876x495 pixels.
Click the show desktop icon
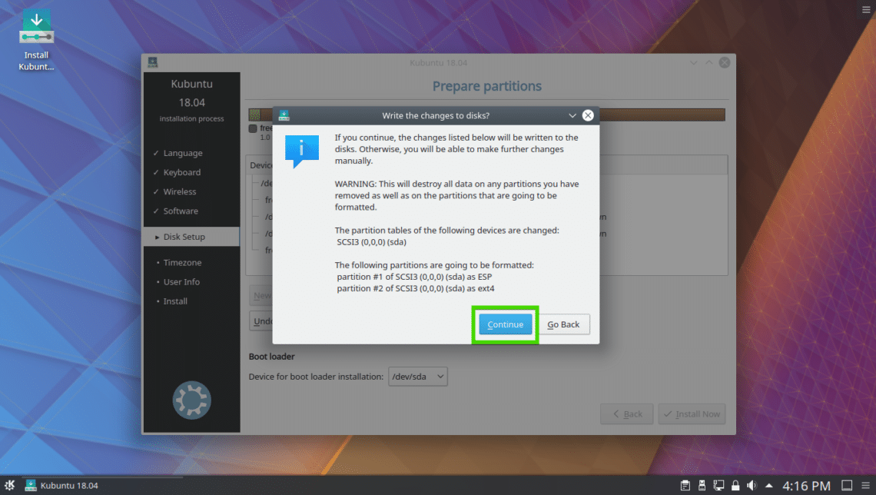pos(847,486)
